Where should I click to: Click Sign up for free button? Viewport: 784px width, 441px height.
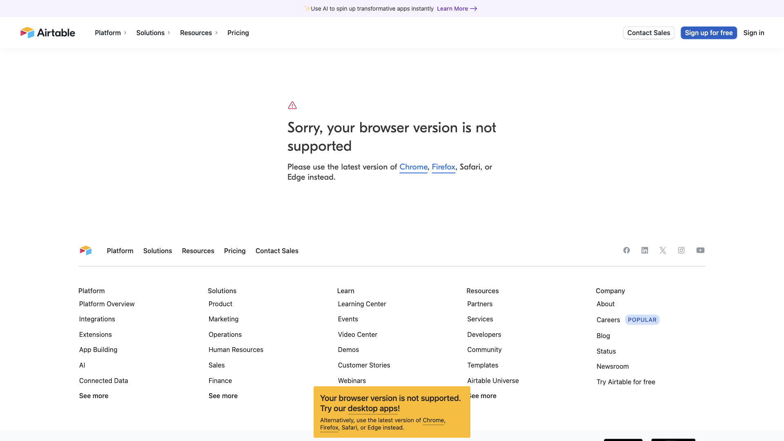click(708, 33)
